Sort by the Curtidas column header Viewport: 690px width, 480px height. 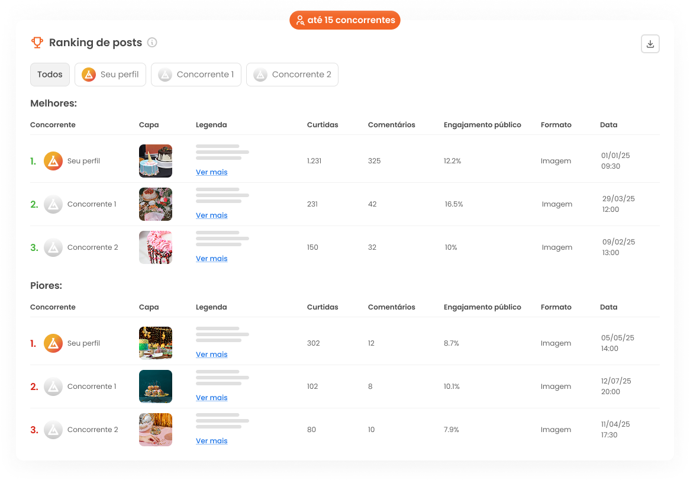(323, 125)
